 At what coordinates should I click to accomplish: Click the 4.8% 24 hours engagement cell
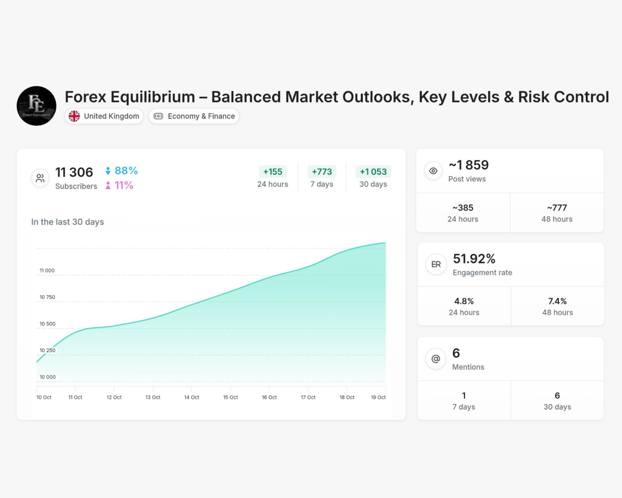click(464, 306)
